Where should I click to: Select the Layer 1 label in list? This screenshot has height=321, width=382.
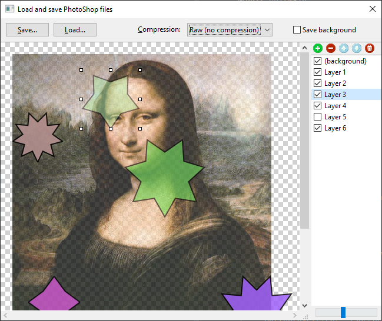pyautogui.click(x=335, y=72)
